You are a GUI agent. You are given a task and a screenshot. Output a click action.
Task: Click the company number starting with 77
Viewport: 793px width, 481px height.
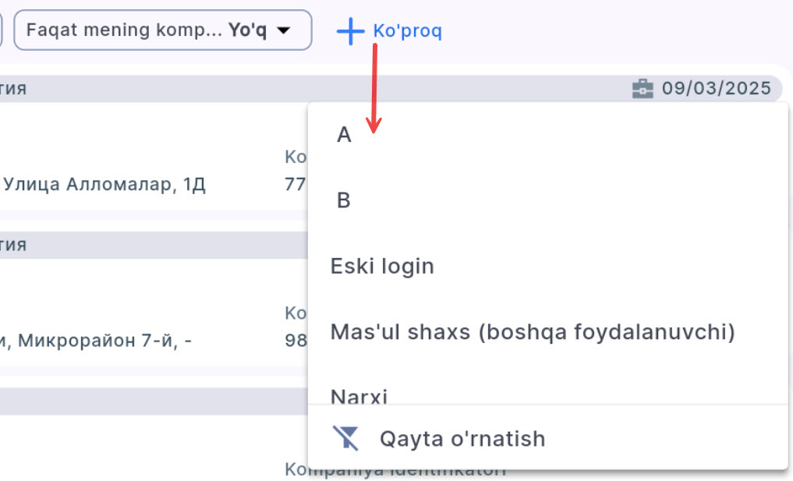(x=296, y=186)
